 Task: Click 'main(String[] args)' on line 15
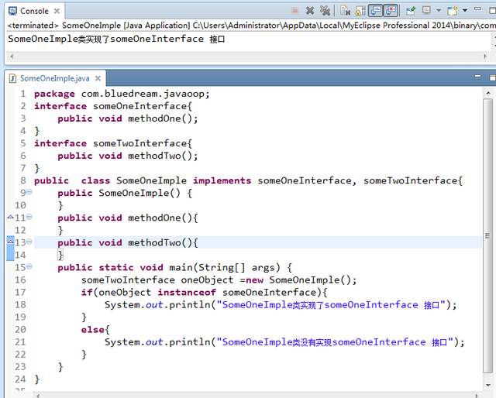[225, 268]
